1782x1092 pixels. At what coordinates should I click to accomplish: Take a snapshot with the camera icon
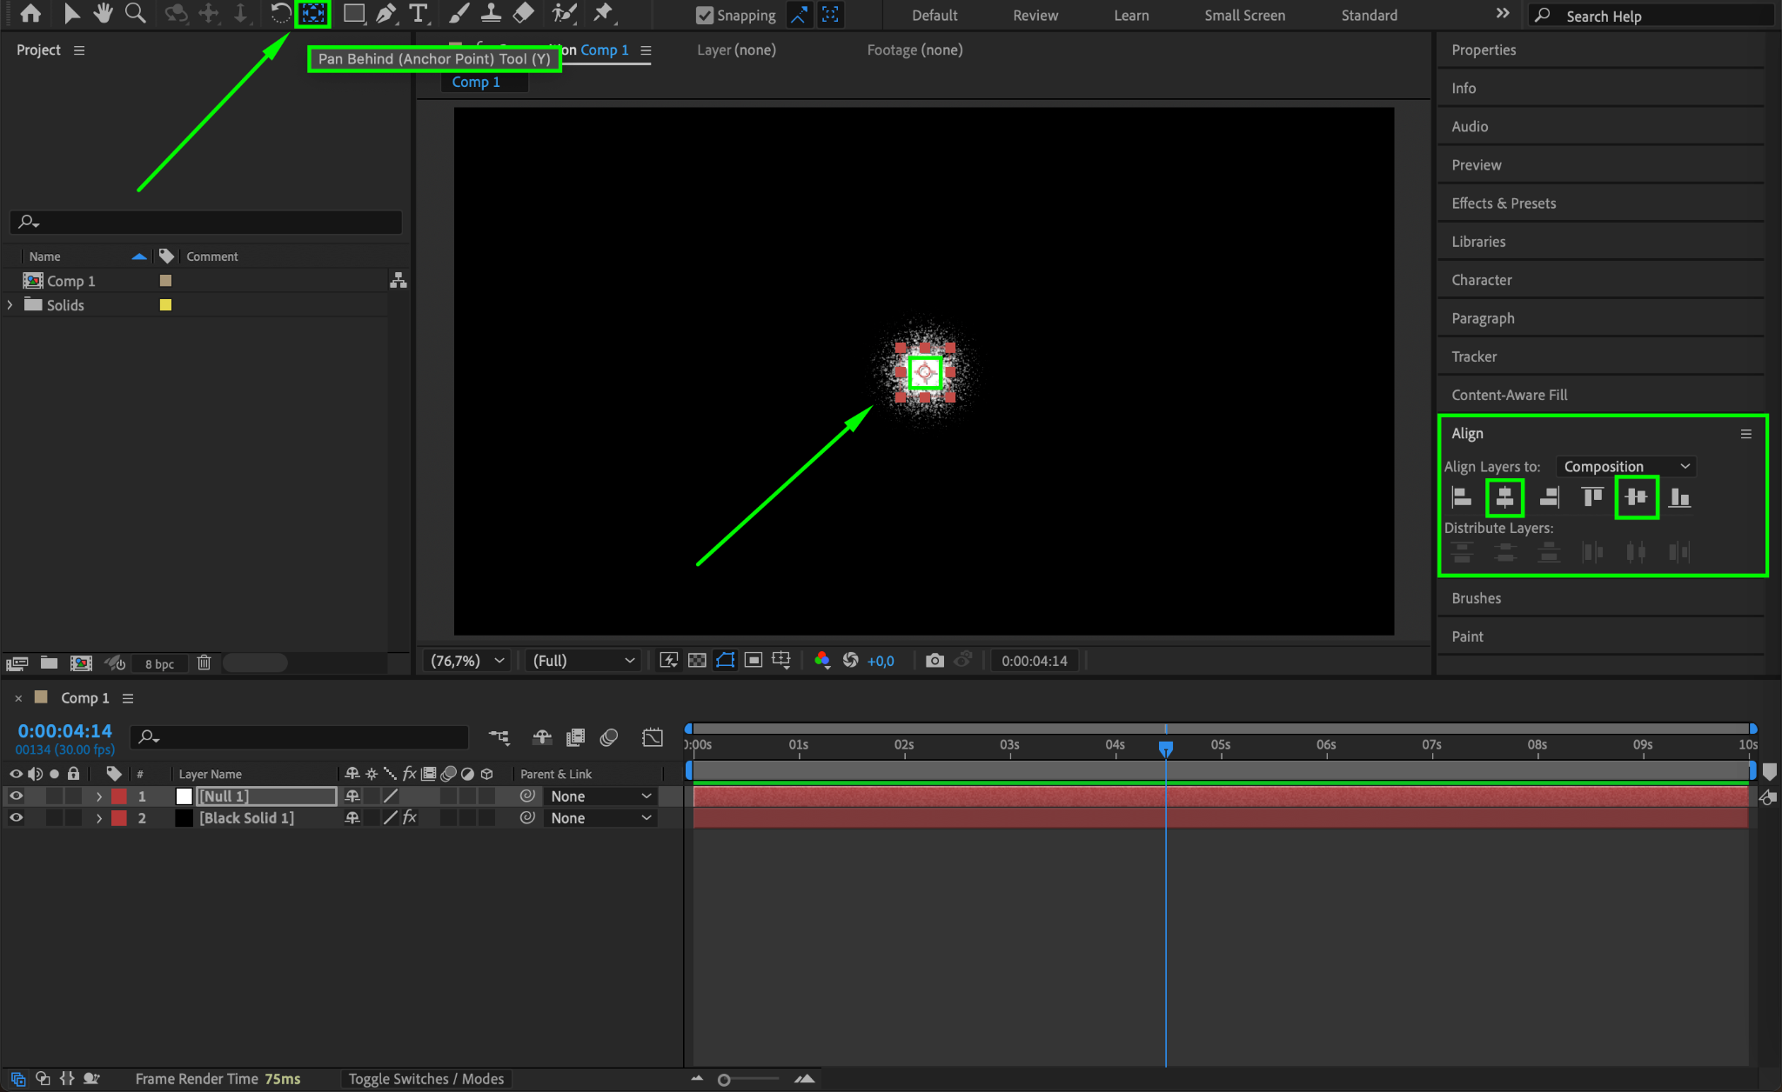click(935, 661)
